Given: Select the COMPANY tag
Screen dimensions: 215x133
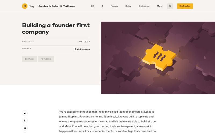Looking at the screenshot, I should 29,59.
